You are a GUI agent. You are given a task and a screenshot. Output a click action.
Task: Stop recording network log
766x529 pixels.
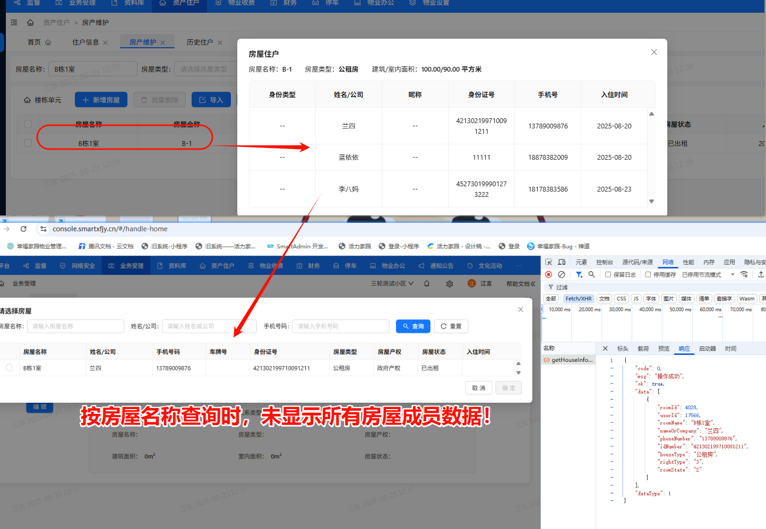pyautogui.click(x=548, y=274)
